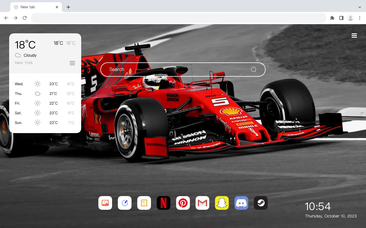Click the cloud icon beside Cloudy

point(18,55)
